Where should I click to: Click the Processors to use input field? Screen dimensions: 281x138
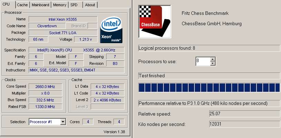click(x=203, y=61)
